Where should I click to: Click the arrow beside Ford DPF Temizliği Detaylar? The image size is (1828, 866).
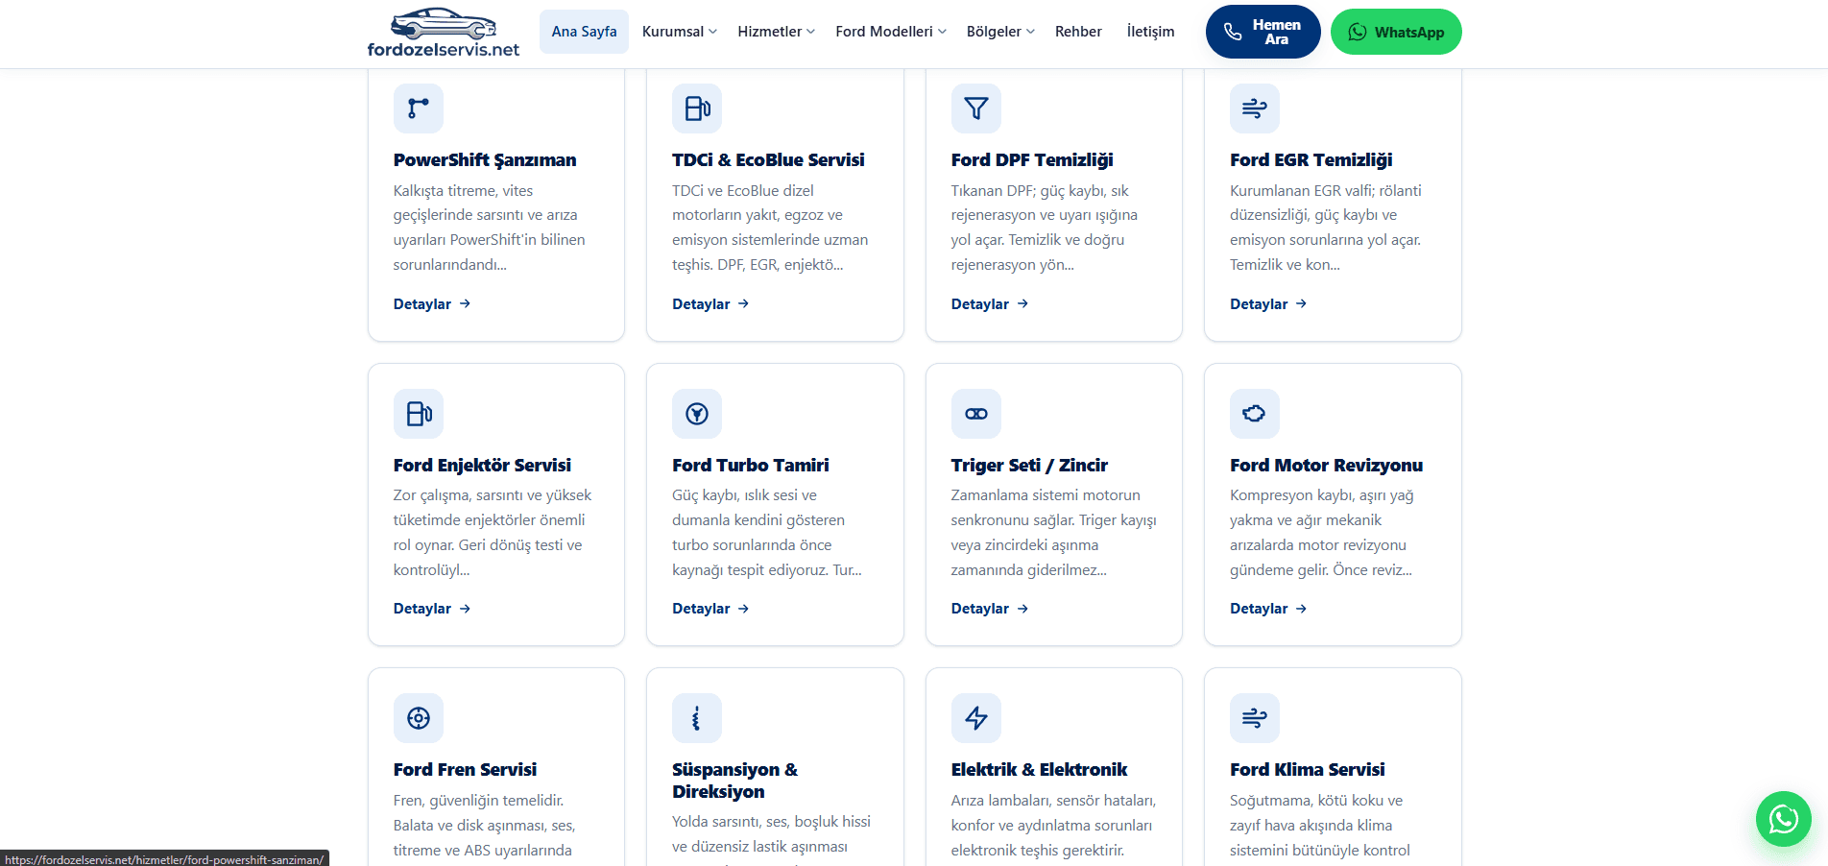pyautogui.click(x=1022, y=303)
